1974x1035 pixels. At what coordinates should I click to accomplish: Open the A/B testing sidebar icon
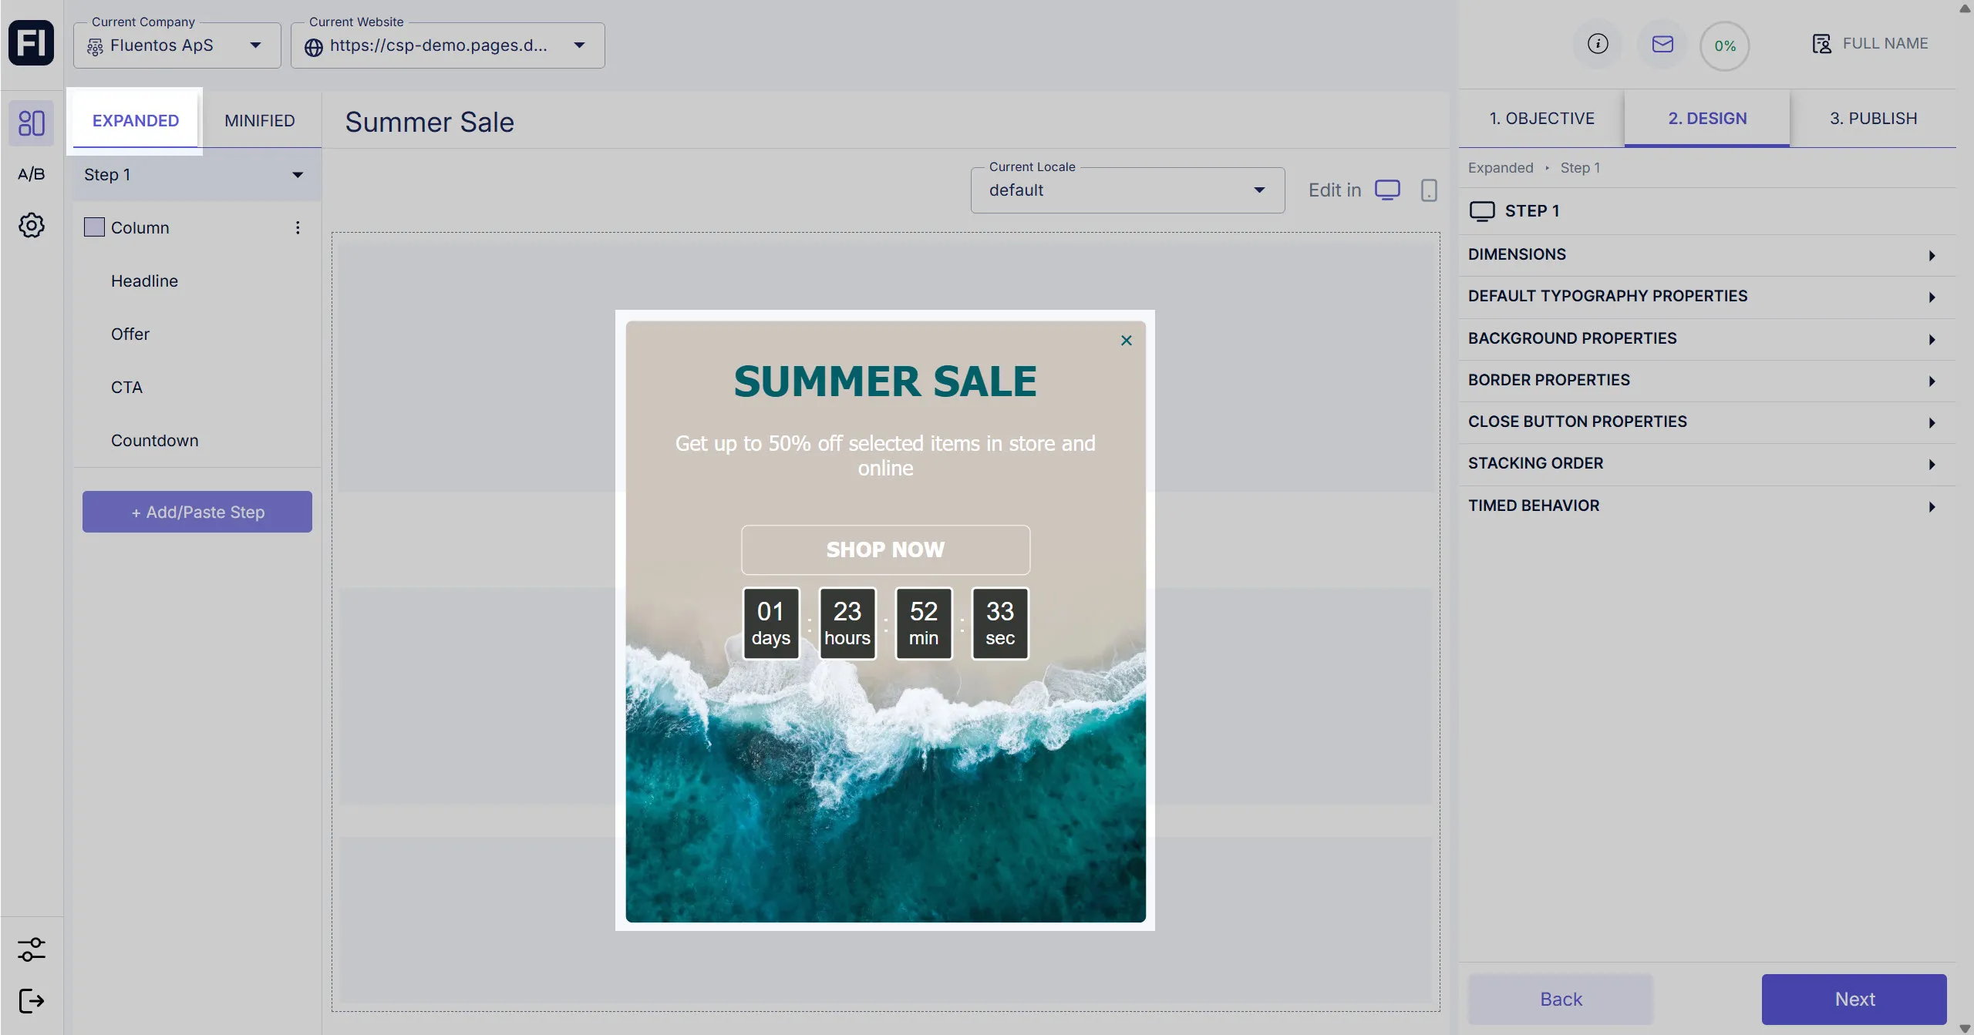(x=31, y=174)
